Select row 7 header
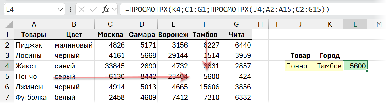This screenshot has width=386, height=103. pos(7,98)
